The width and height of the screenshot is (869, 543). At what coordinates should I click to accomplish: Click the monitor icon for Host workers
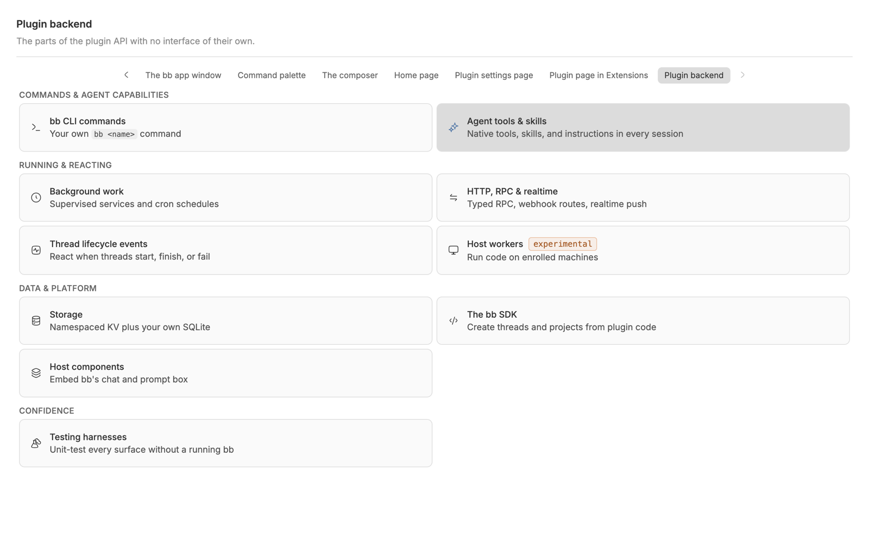(x=454, y=250)
